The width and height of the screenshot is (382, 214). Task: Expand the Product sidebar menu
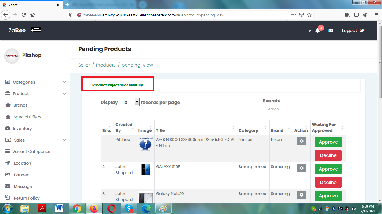tap(36, 94)
